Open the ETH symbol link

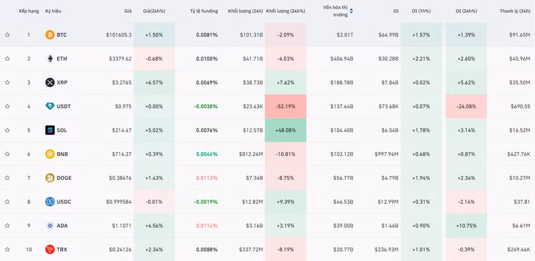click(62, 59)
